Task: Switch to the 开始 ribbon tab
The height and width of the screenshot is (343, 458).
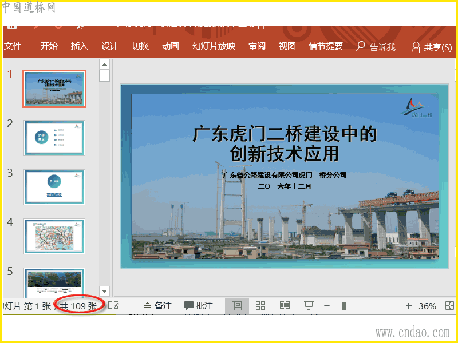Action: [49, 46]
